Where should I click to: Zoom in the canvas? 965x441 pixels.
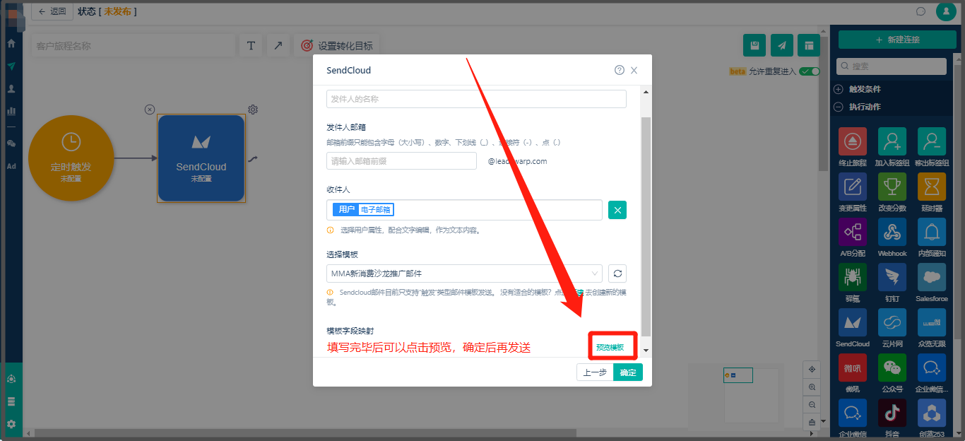click(x=812, y=387)
